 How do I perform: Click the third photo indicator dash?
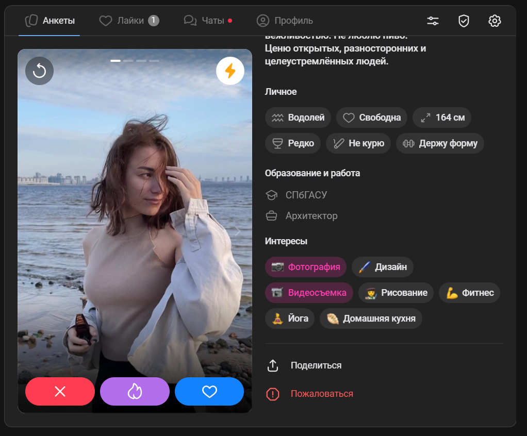click(x=141, y=61)
